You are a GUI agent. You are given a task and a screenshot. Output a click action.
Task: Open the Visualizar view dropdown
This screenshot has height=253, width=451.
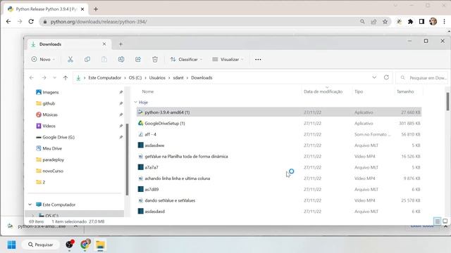tap(228, 59)
